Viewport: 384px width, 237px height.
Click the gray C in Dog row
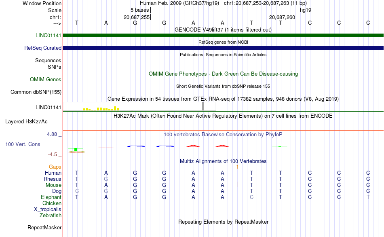click(77, 191)
